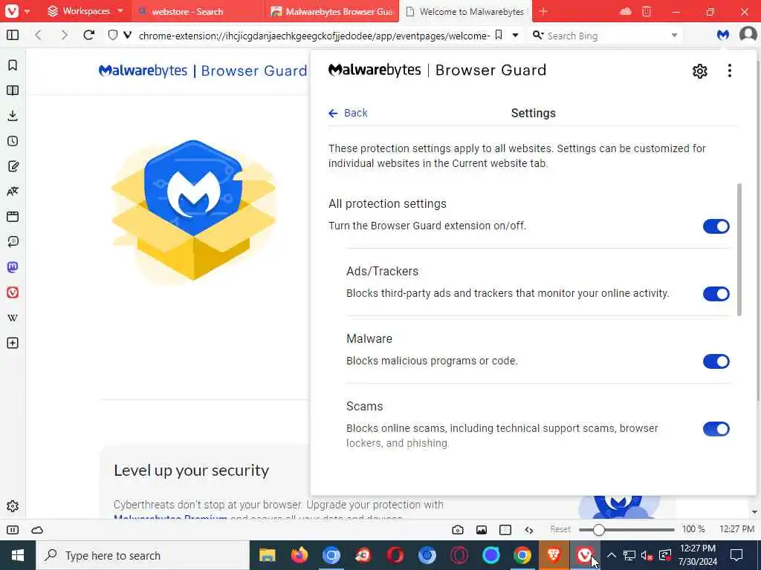Open the closed tabs trash icon
This screenshot has width=761, height=570.
tap(647, 11)
